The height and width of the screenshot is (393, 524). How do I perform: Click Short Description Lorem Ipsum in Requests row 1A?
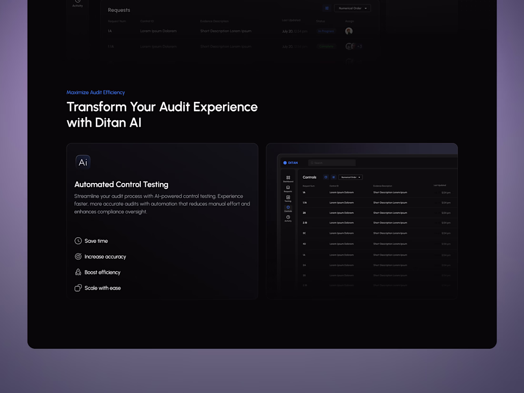(x=226, y=31)
